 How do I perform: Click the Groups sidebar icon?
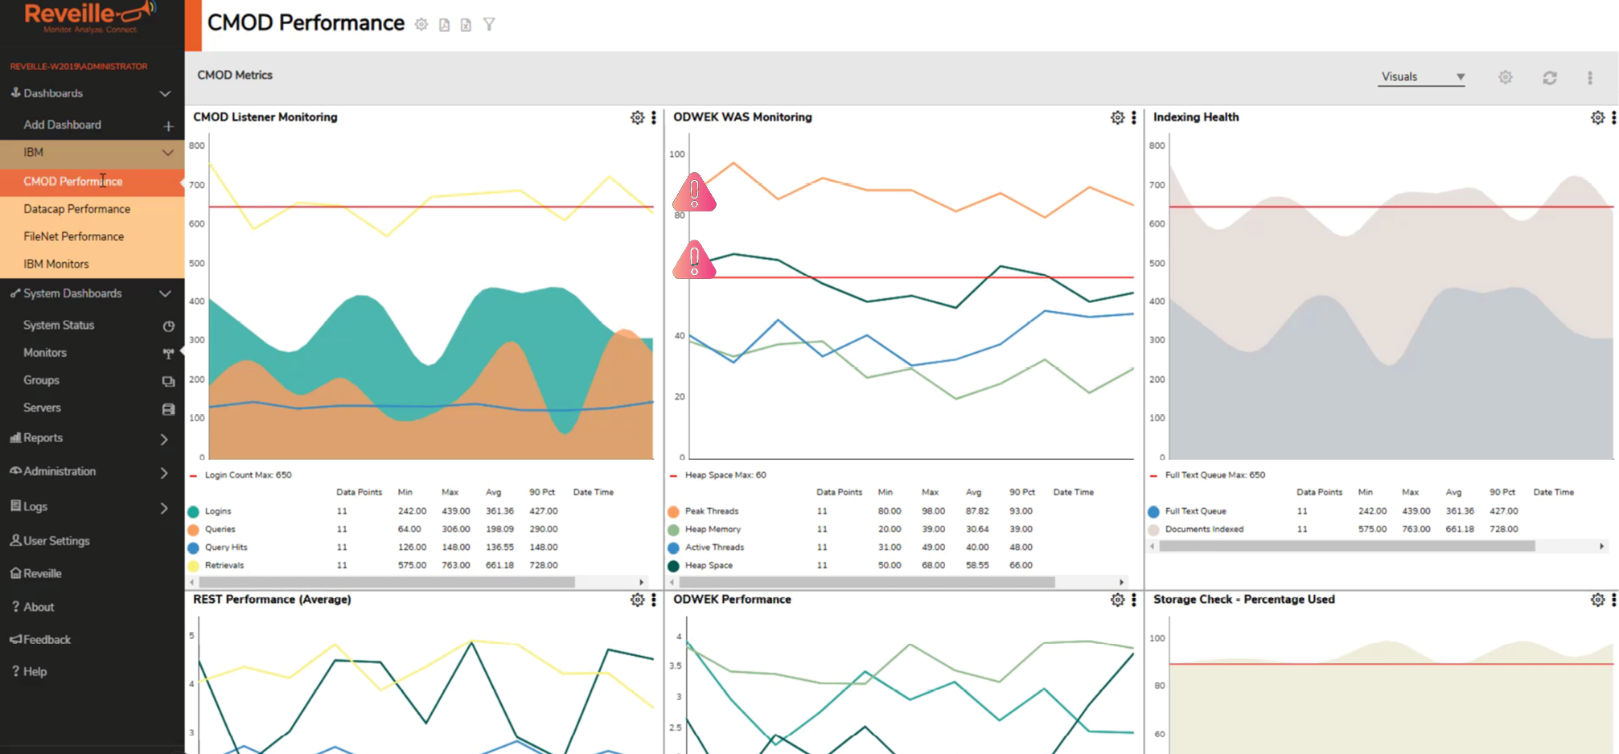168,381
